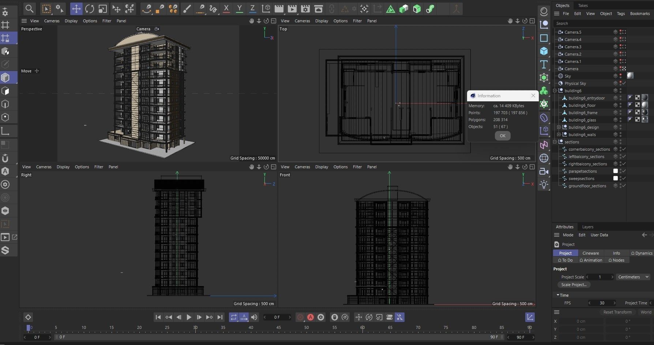The width and height of the screenshot is (654, 345).
Task: Click the Render View clapperboard icon
Action: (x=279, y=9)
